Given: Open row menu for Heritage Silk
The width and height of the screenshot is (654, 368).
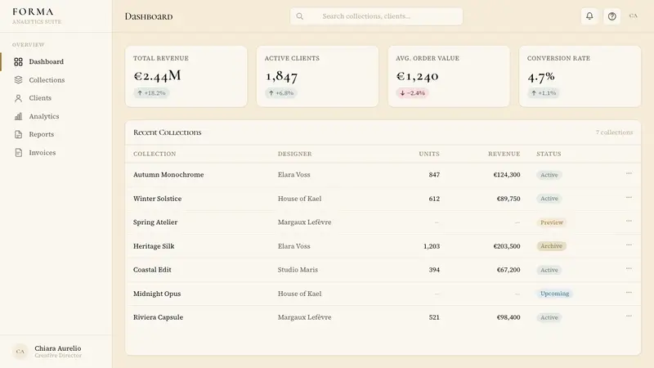Looking at the screenshot, I should [629, 245].
